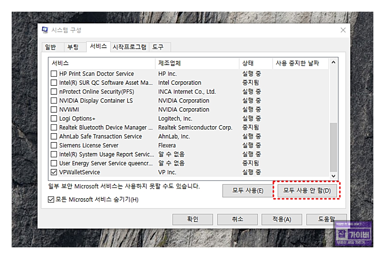Click 실행 중 status of VPWalletService row
The width and height of the screenshot is (385, 259).
coord(252,172)
